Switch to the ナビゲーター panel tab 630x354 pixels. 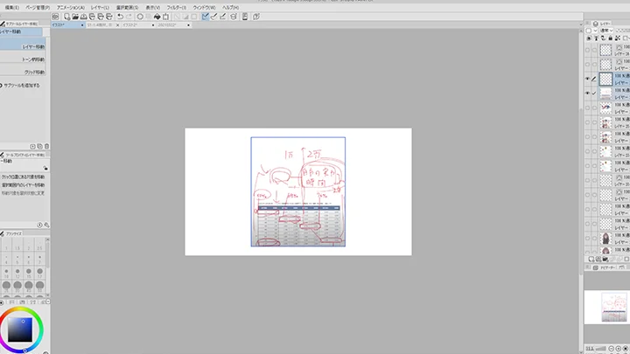point(605,267)
